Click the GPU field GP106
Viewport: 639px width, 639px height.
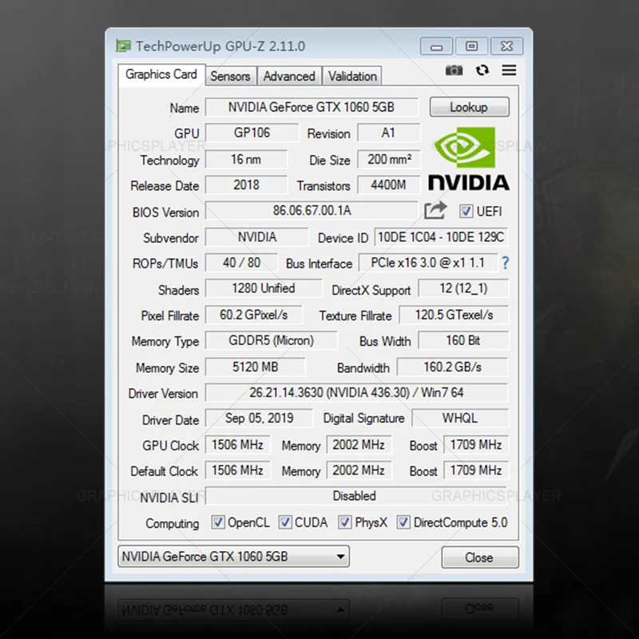[x=252, y=133]
